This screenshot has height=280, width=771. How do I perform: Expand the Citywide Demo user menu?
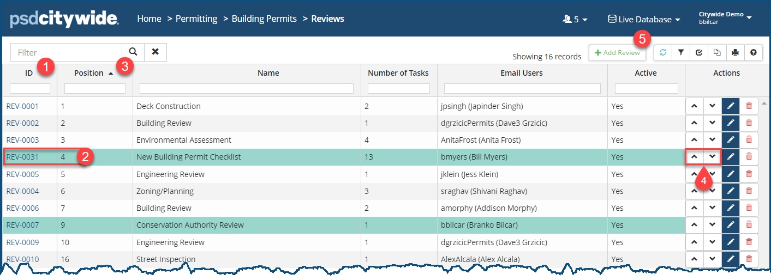pos(725,18)
